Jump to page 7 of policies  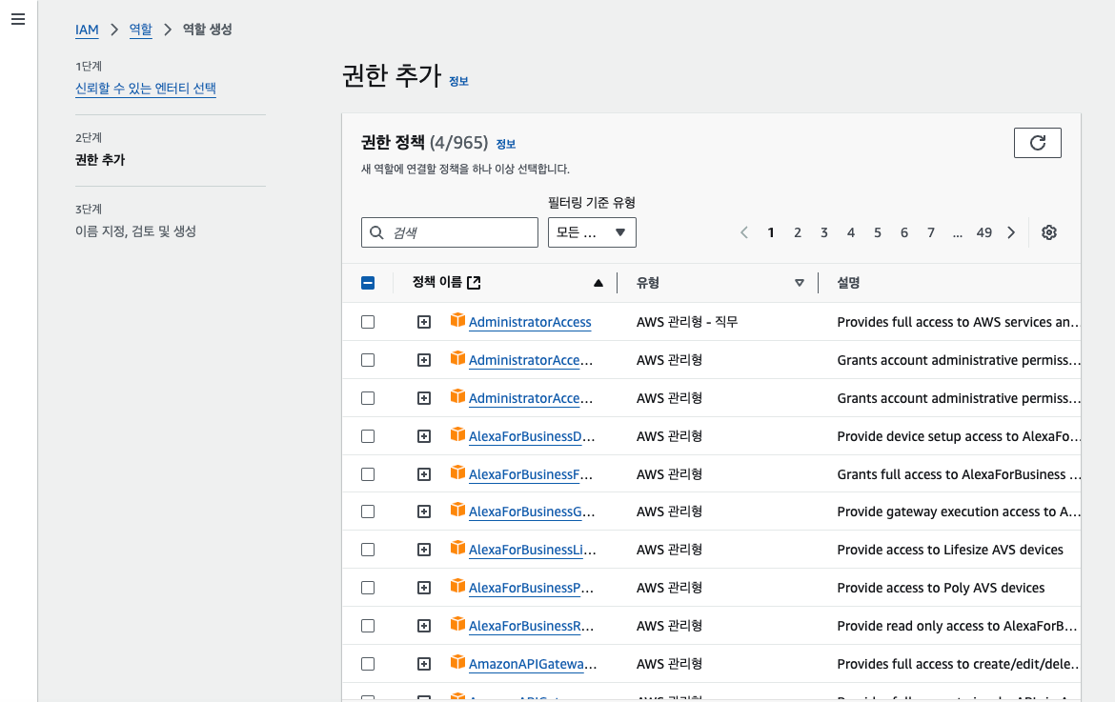point(931,232)
